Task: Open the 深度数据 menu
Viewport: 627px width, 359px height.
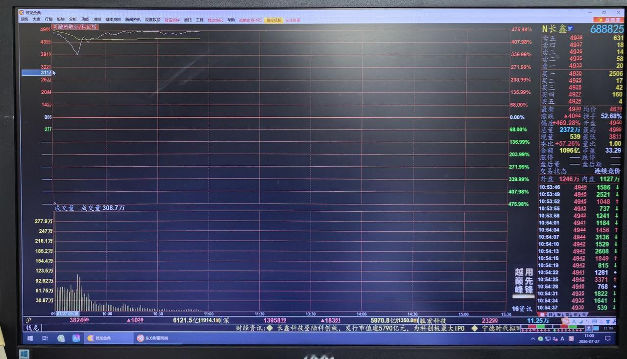Action: [x=152, y=20]
